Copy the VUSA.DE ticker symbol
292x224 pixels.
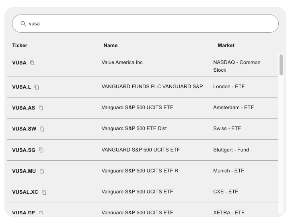pyautogui.click(x=41, y=213)
